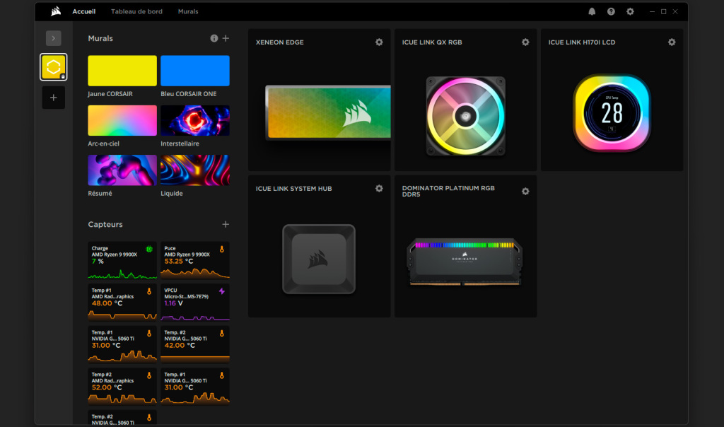The image size is (724, 427).
Task: Add a new sensor in Capteurs
Action: [226, 224]
